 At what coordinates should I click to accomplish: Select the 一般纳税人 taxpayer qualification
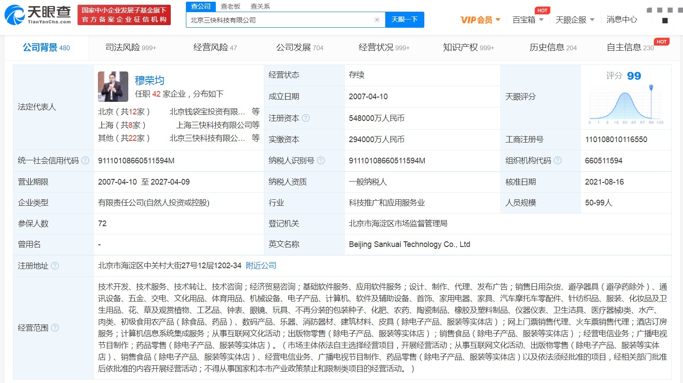[x=368, y=182]
